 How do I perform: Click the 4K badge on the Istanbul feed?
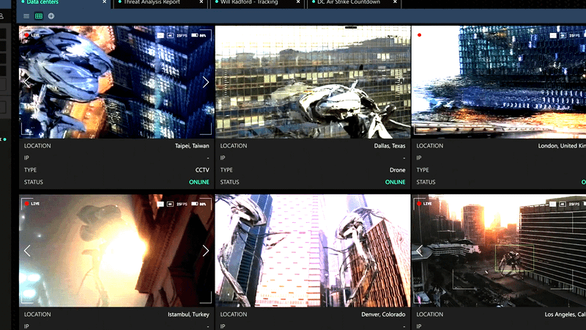tap(170, 204)
